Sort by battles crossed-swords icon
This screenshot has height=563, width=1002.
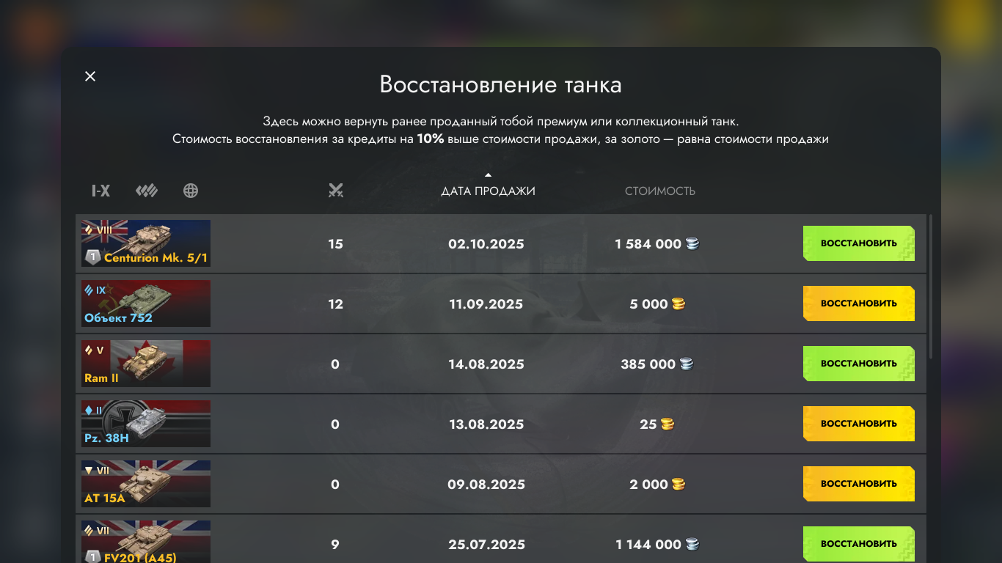(x=336, y=191)
